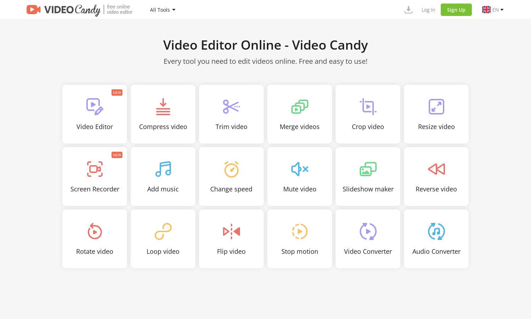Select the Mute video speaker icon
The height and width of the screenshot is (319, 531).
(300, 169)
